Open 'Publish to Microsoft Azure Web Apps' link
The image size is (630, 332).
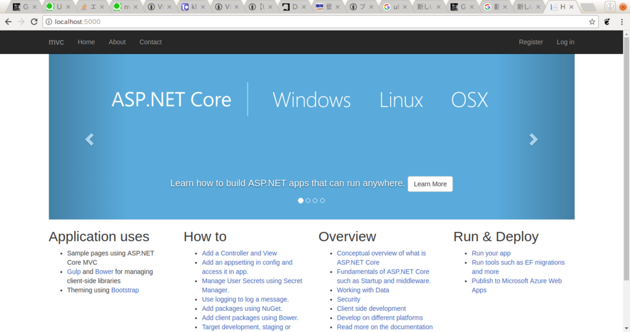[x=517, y=285]
